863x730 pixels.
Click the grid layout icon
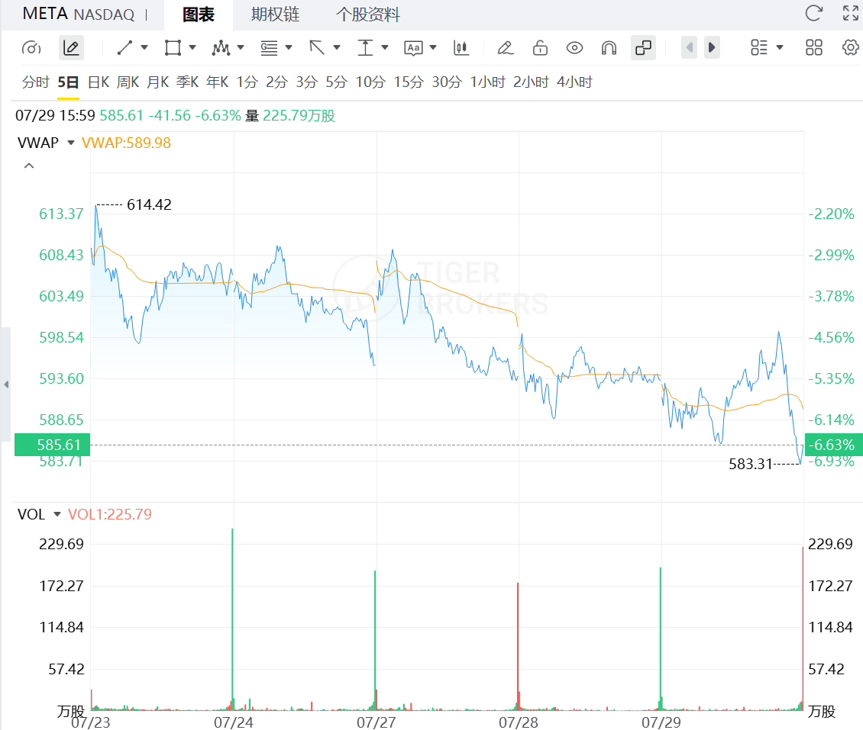point(813,48)
